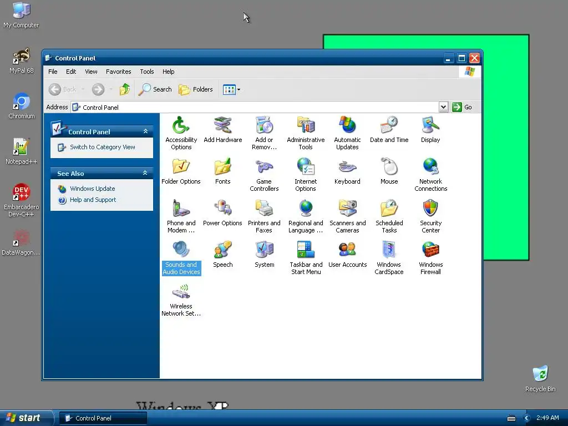This screenshot has height=426, width=568.
Task: Open Phone and Modem Options icon
Action: click(x=181, y=216)
